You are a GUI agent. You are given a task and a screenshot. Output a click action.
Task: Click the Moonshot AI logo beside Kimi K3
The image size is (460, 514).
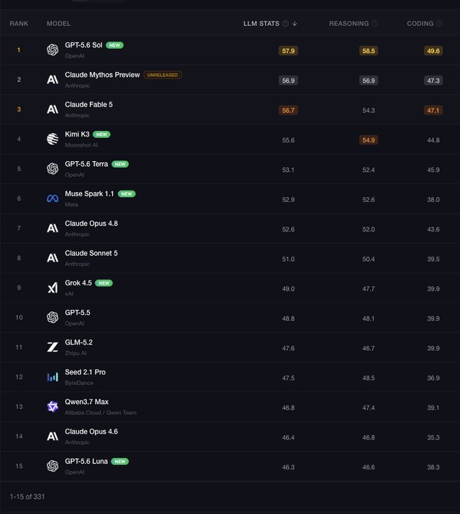pyautogui.click(x=52, y=139)
